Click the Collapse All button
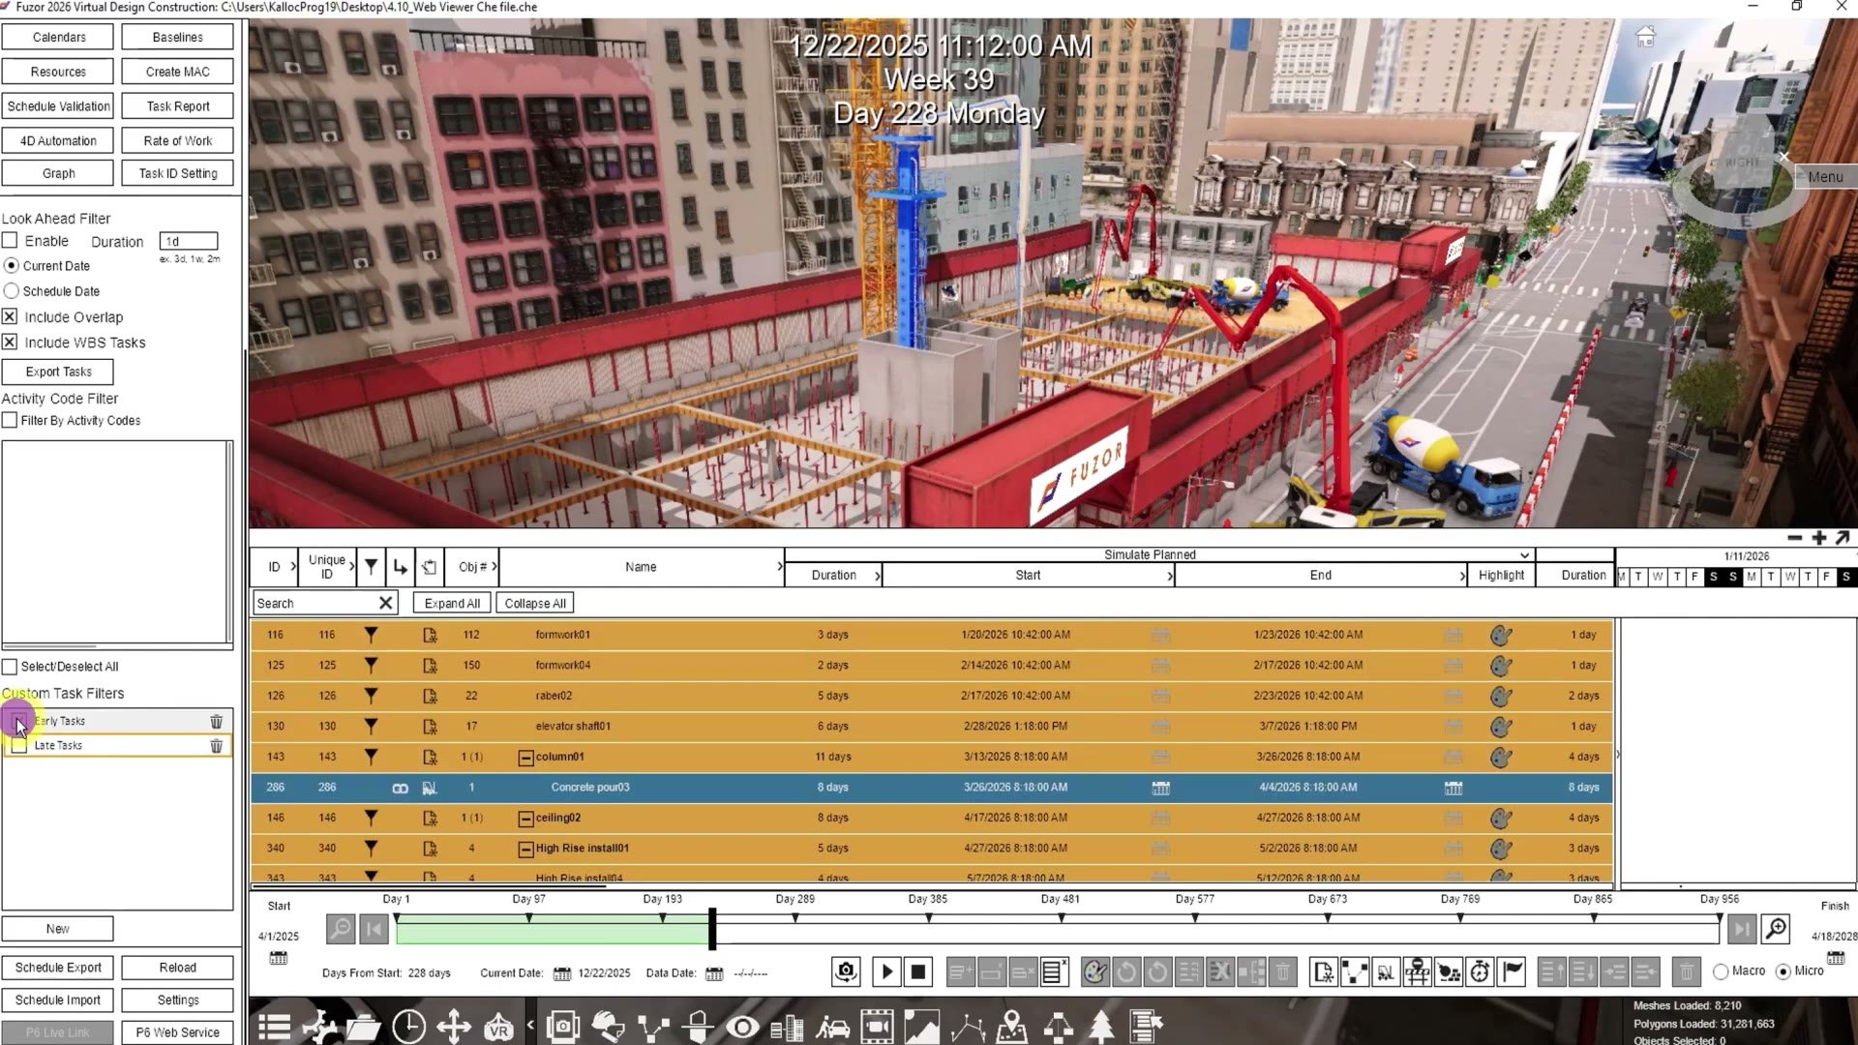Screen dimensions: 1858x1045 tap(535, 604)
